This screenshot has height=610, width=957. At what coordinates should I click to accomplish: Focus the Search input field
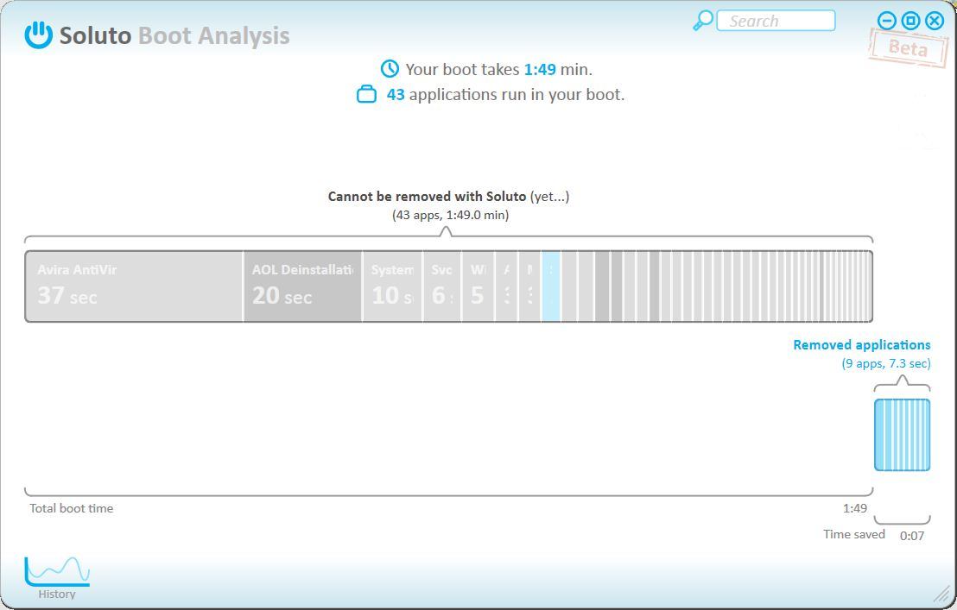coord(776,21)
